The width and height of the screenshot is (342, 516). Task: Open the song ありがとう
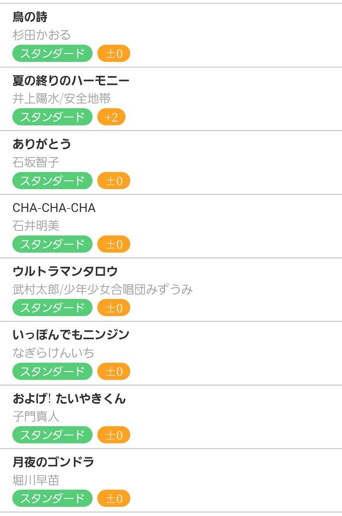pyautogui.click(x=42, y=144)
